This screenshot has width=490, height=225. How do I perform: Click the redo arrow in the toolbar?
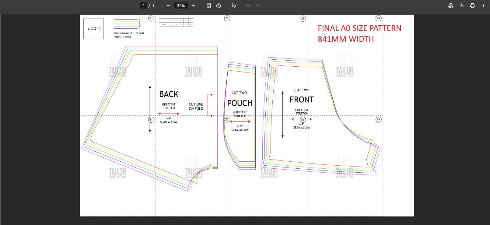pos(257,5)
